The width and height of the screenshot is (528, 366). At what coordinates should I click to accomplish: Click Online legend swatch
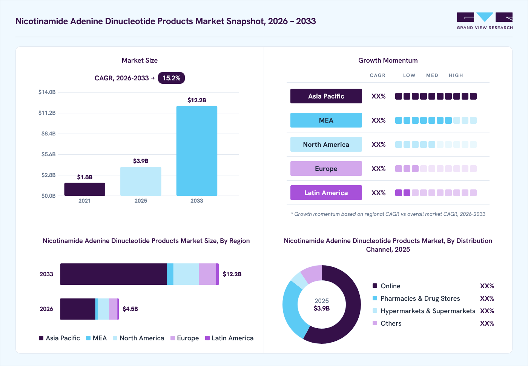pyautogui.click(x=375, y=286)
